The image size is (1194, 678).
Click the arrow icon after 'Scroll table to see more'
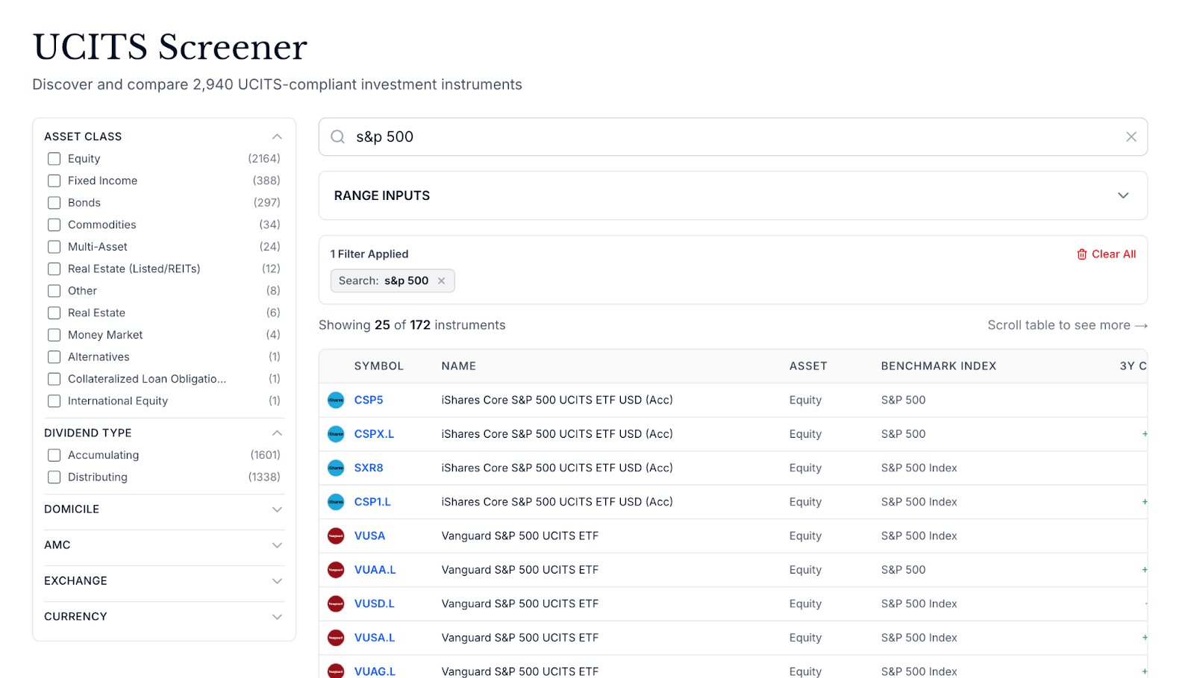(1141, 326)
